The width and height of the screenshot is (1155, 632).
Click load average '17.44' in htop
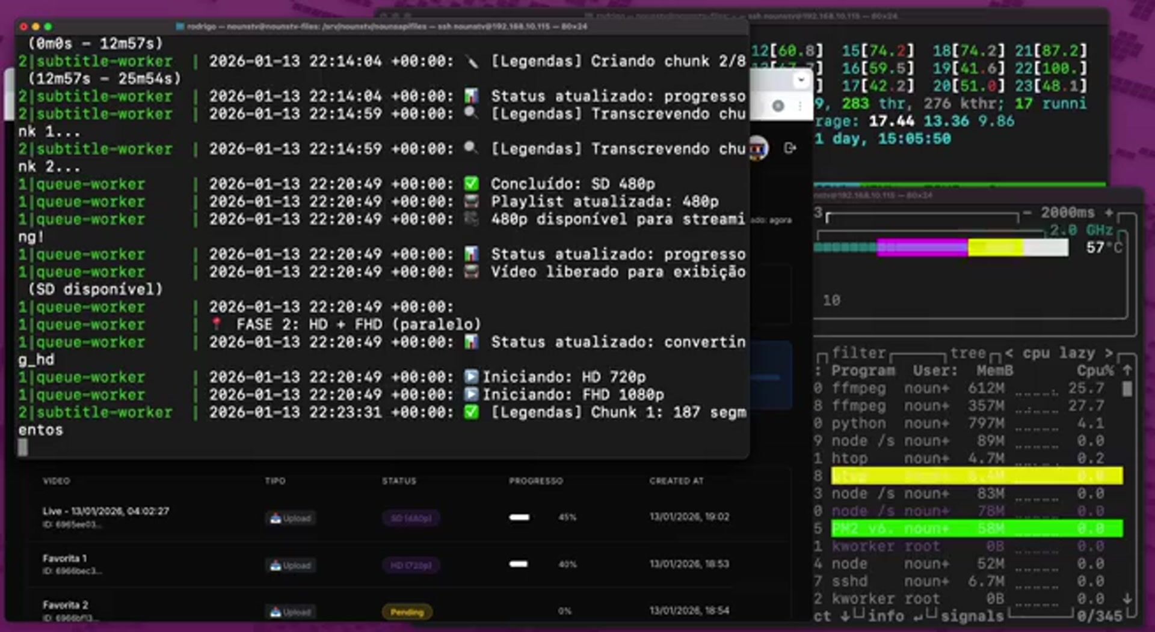click(x=891, y=121)
